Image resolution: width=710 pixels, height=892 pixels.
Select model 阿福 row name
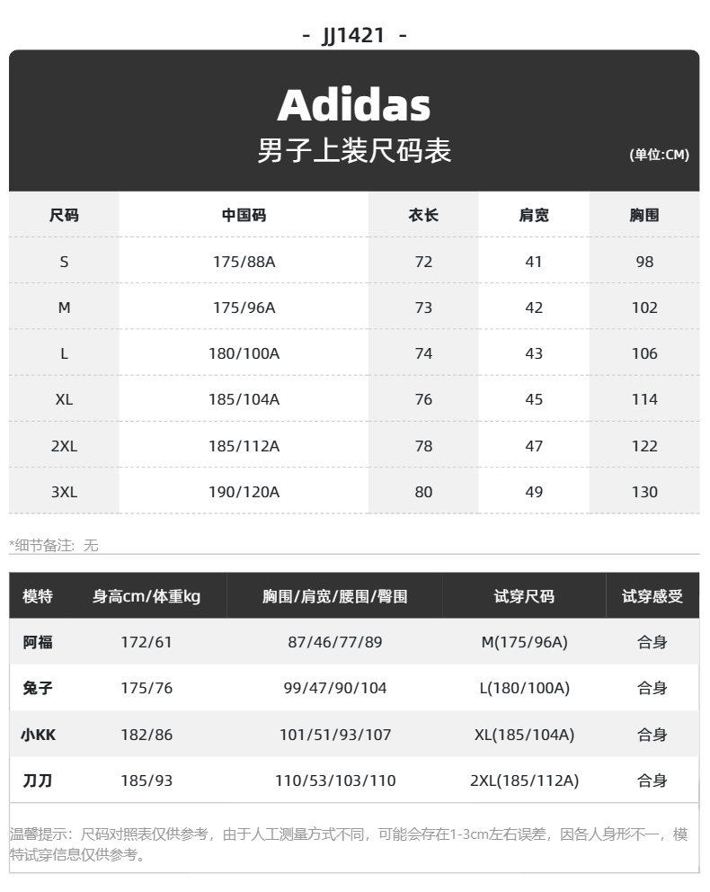coord(38,642)
